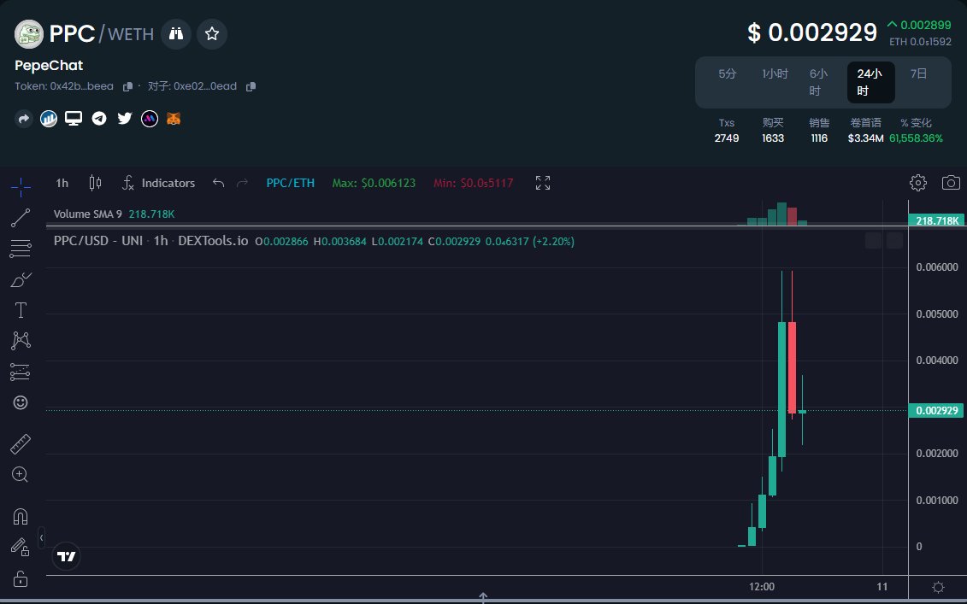
Task: Toggle magnet snap mode
Action: 21,516
